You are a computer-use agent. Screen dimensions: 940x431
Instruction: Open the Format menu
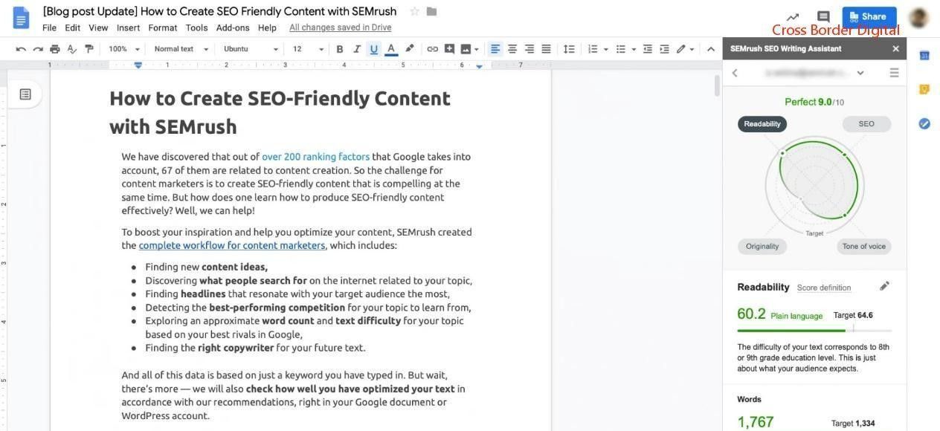pyautogui.click(x=163, y=27)
